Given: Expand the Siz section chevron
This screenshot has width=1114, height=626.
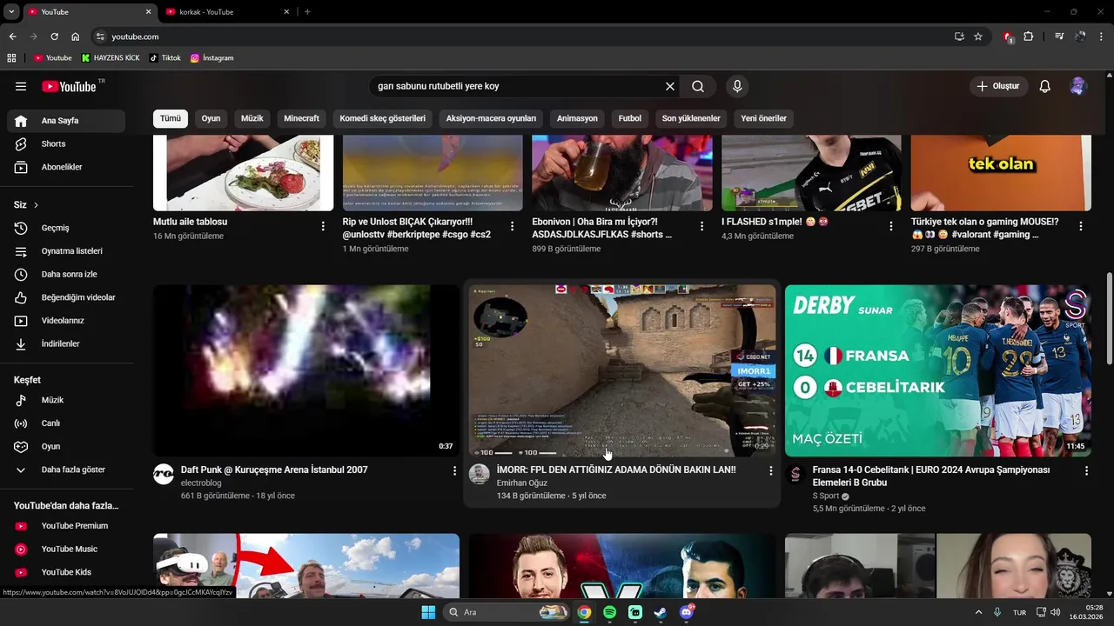Looking at the screenshot, I should coord(36,205).
